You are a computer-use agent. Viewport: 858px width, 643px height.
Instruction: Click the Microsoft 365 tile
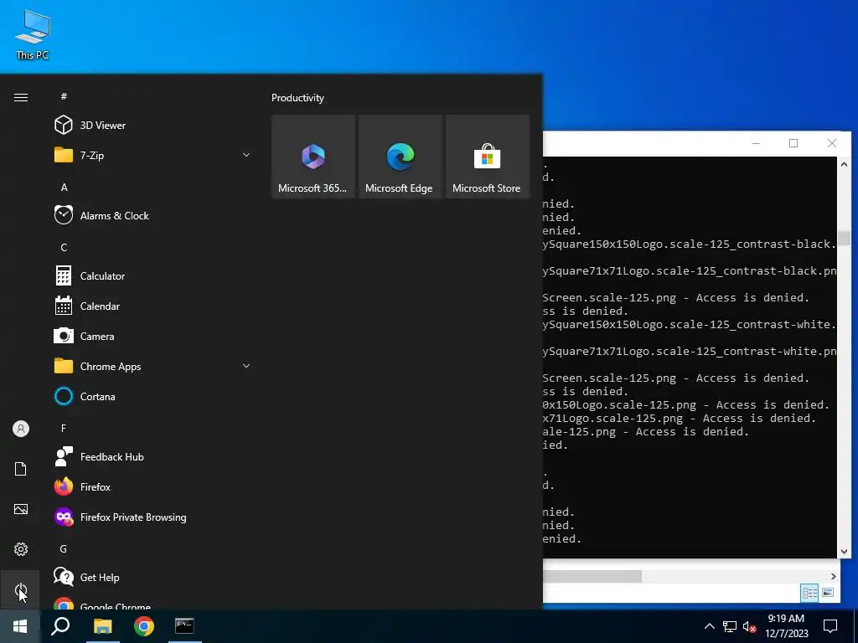[313, 157]
